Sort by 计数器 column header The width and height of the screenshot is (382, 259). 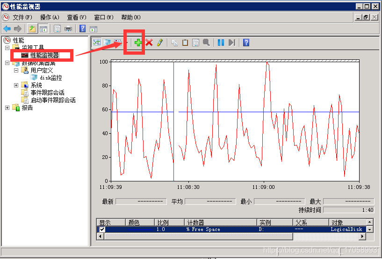221,223
